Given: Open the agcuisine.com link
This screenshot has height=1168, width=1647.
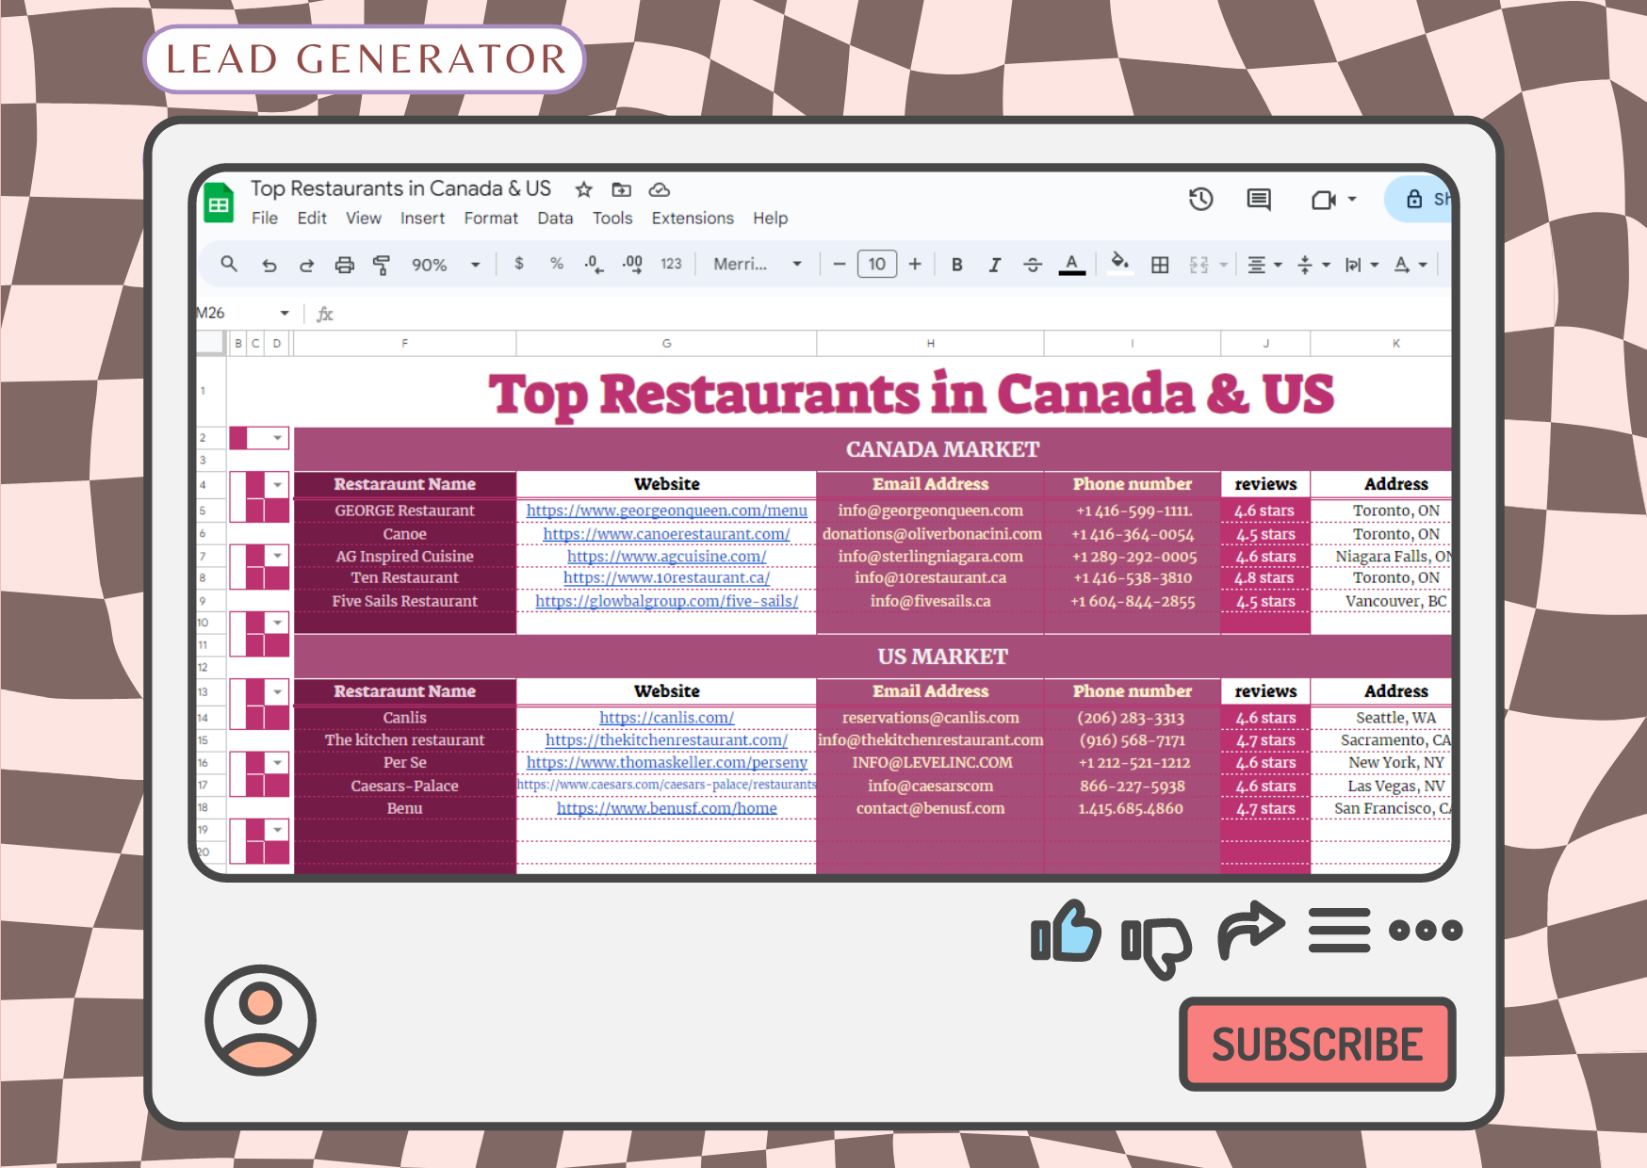Looking at the screenshot, I should [666, 557].
